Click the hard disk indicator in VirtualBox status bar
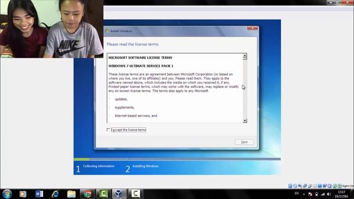Image resolution: width=354 pixels, height=199 pixels. [290, 186]
